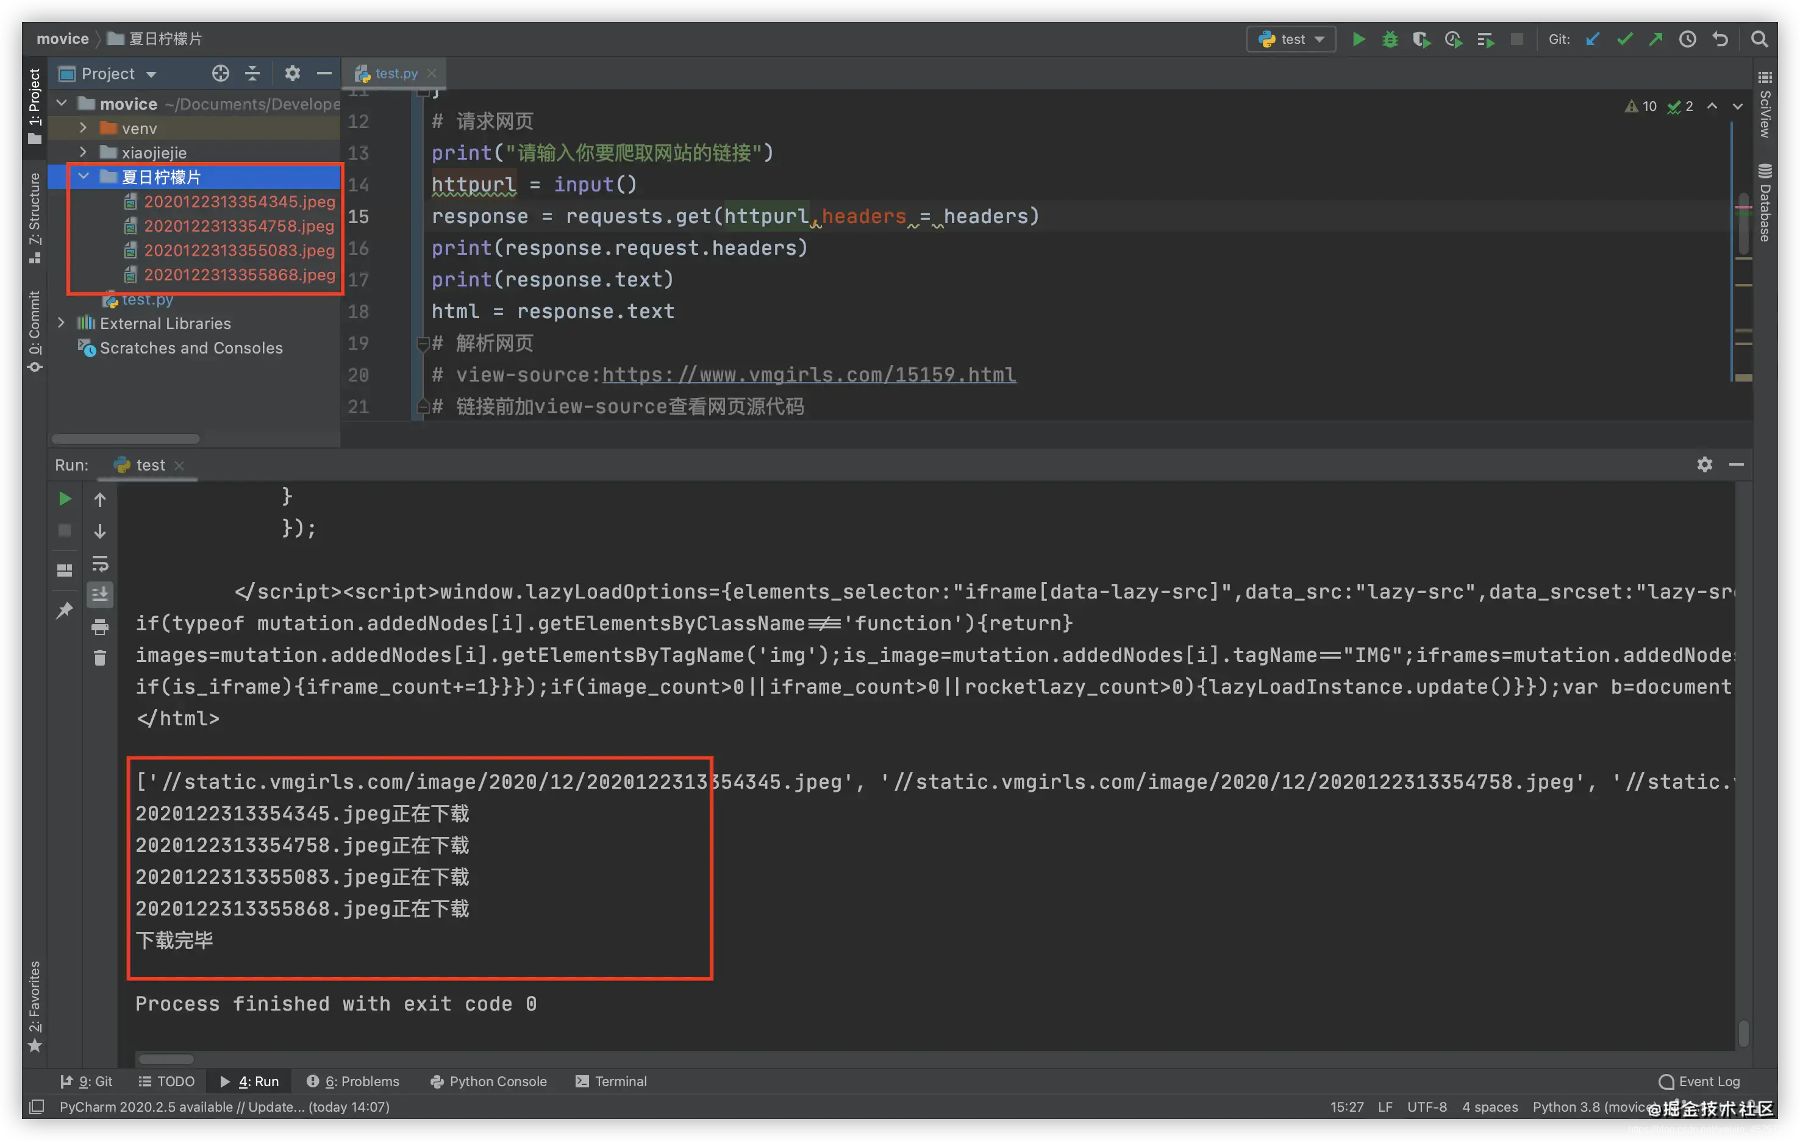Start debugging with the bug icon

coord(1390,39)
